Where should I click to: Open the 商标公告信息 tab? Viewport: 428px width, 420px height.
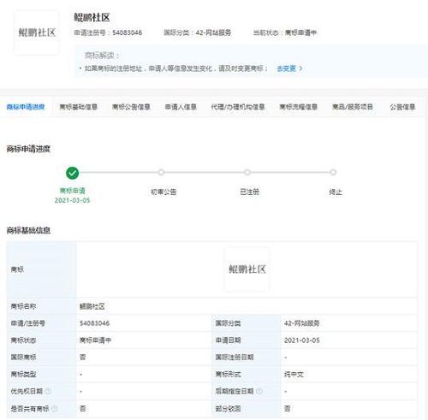(131, 107)
